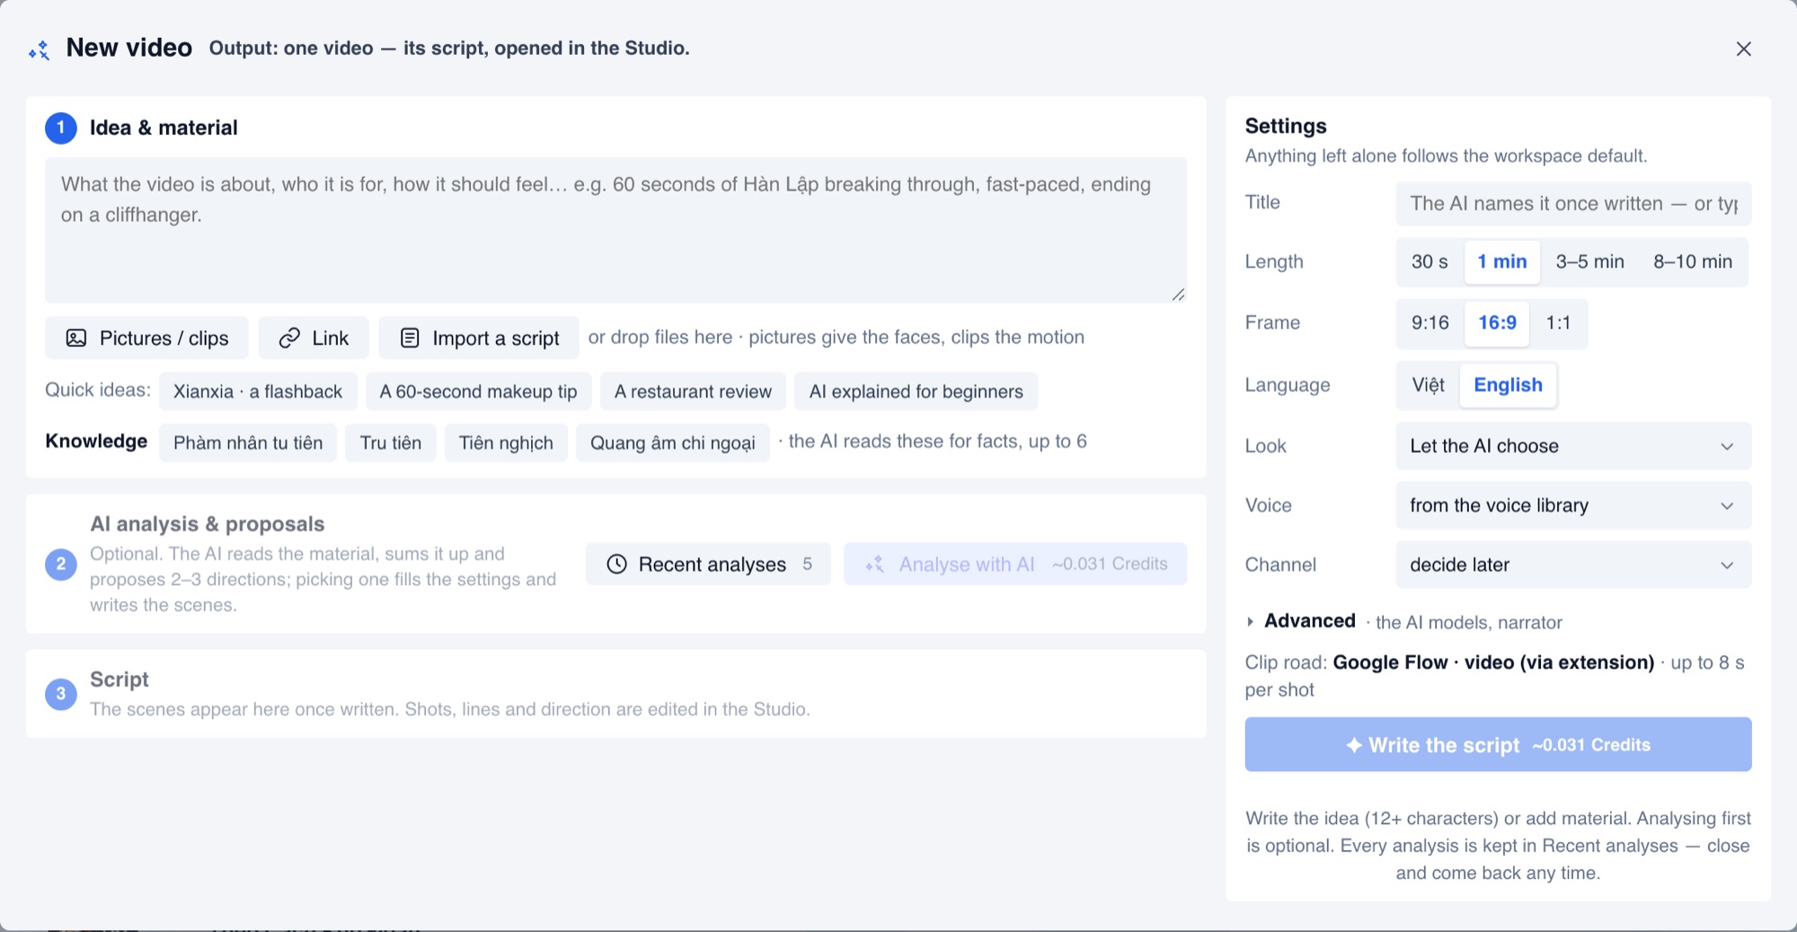Select the 1 min length option

[x=1502, y=262]
